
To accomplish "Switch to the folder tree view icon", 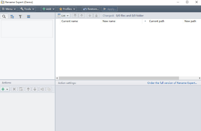I will 12,16.
